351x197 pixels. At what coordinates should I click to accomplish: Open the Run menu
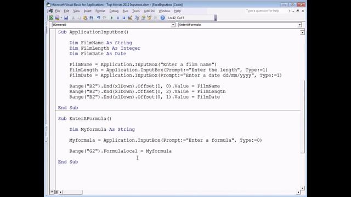pos(126,11)
